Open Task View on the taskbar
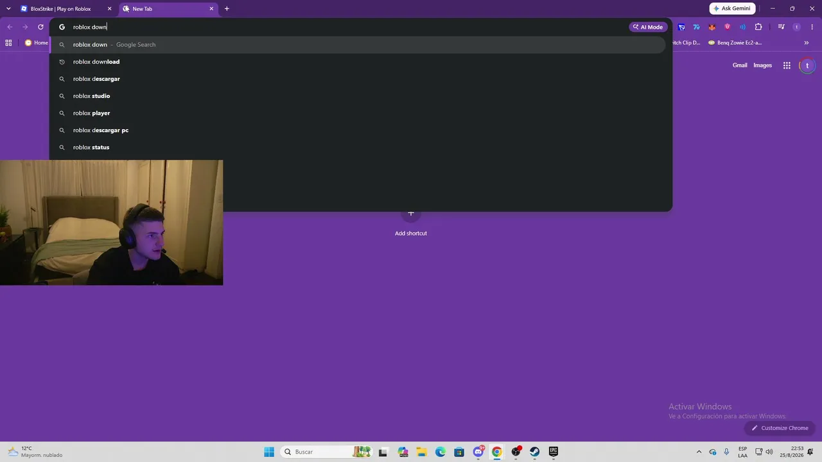The height and width of the screenshot is (462, 822). 383,452
